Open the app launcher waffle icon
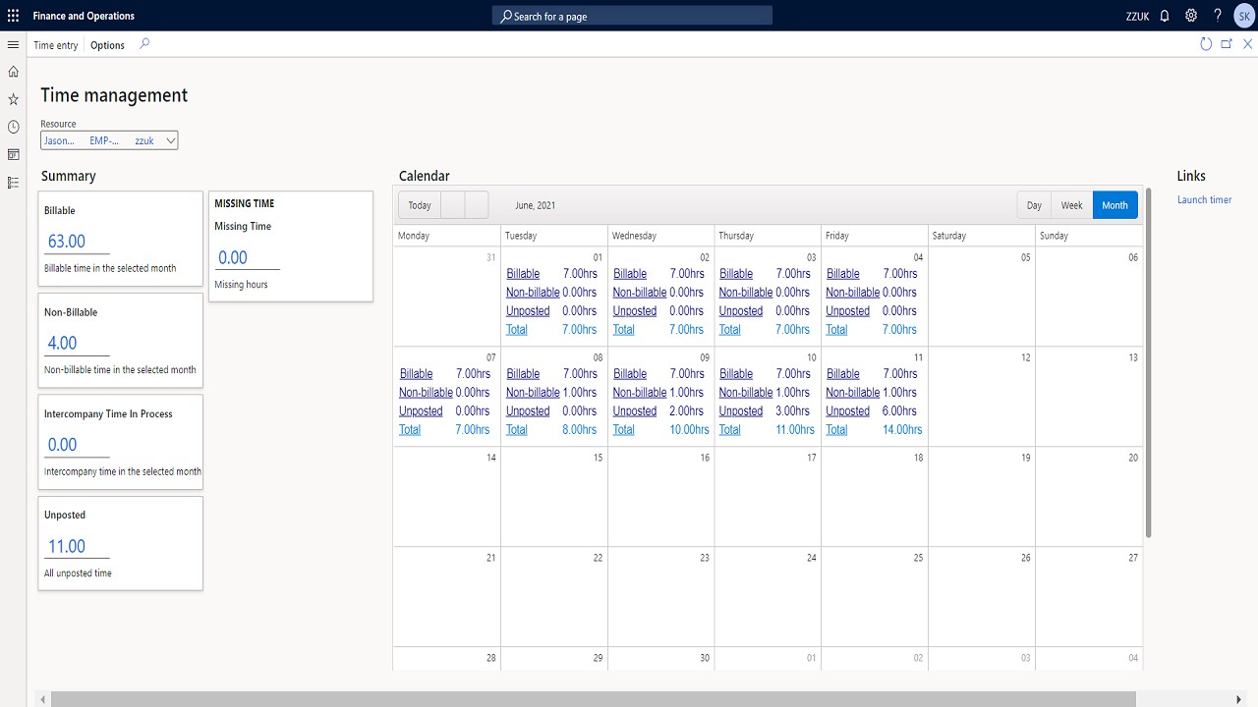The width and height of the screenshot is (1258, 707). pyautogui.click(x=13, y=16)
